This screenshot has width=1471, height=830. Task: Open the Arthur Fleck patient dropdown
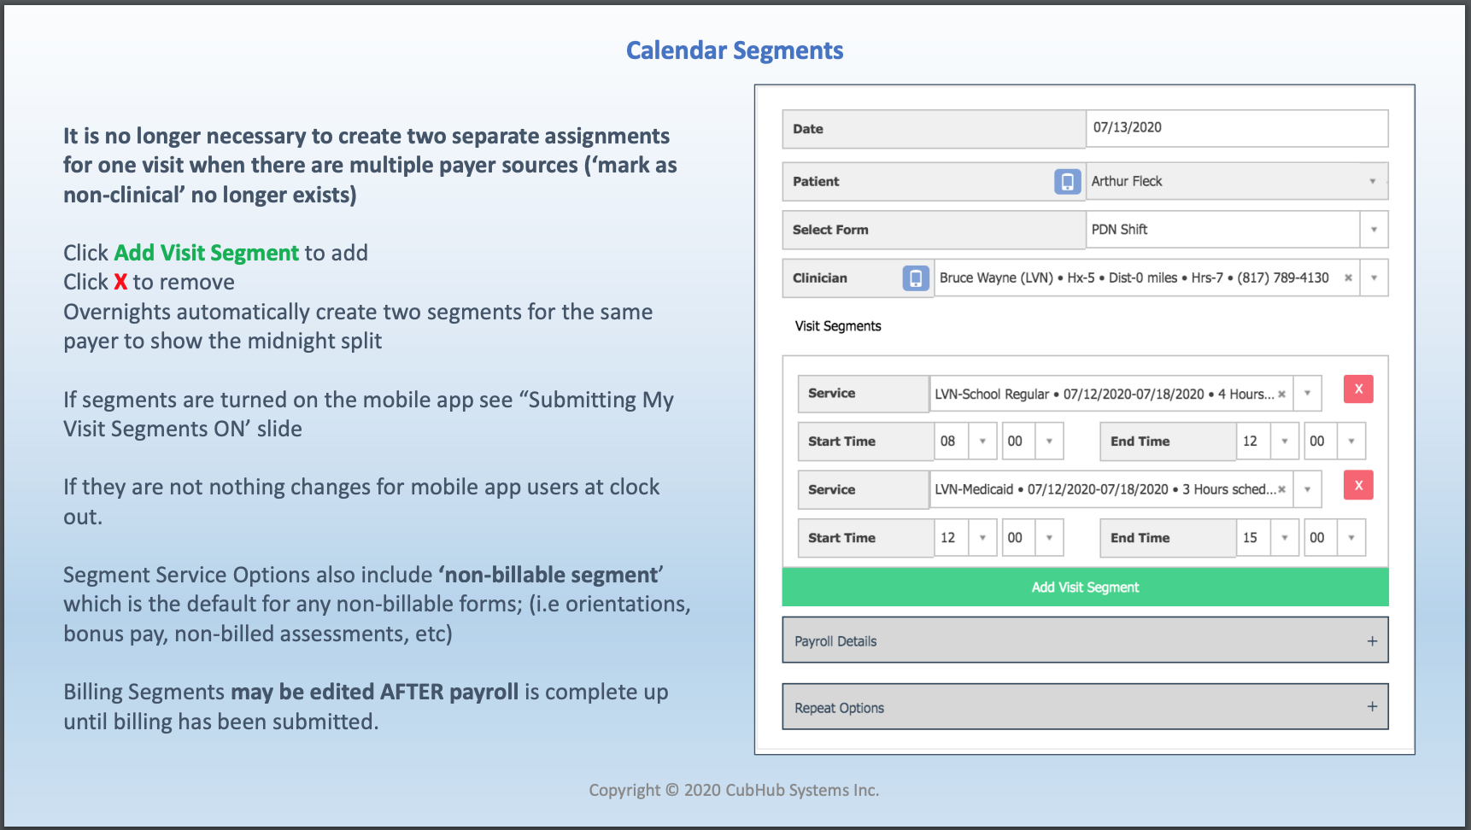[x=1372, y=181]
